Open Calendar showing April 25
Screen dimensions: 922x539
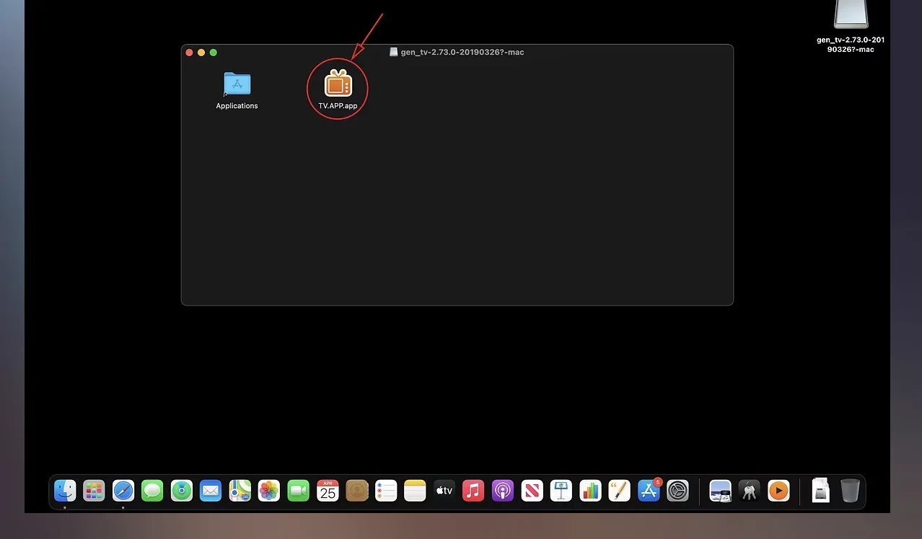click(328, 491)
